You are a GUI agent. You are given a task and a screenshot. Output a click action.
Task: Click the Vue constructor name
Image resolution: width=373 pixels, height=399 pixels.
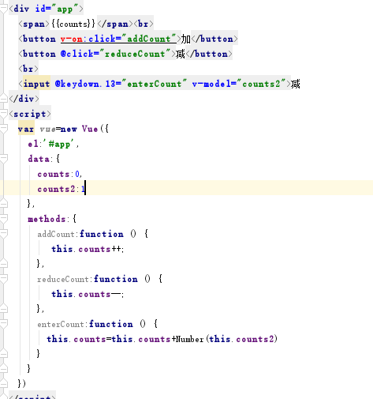coord(90,129)
